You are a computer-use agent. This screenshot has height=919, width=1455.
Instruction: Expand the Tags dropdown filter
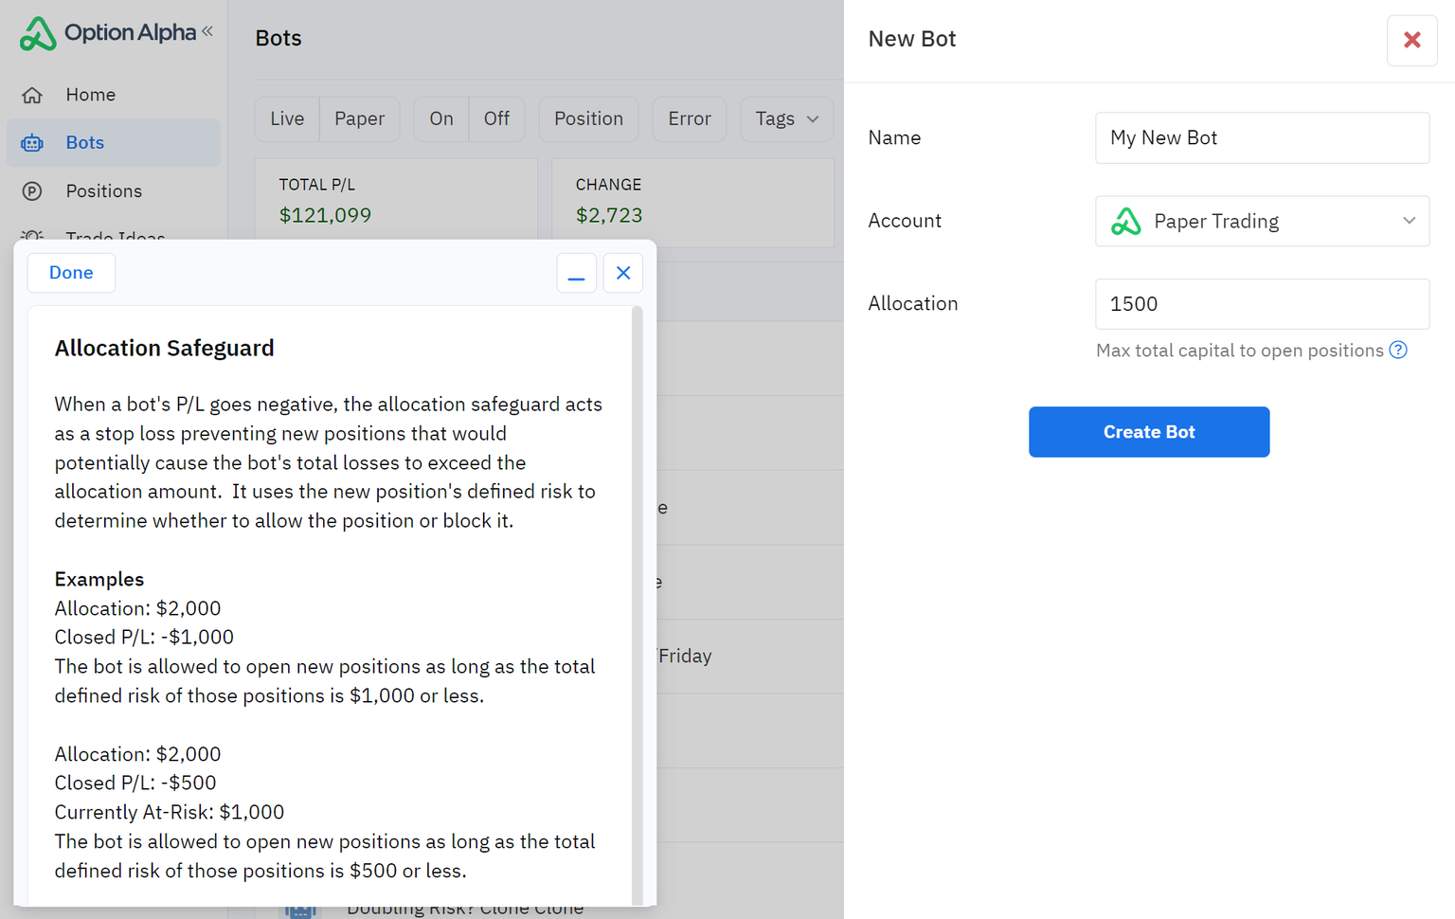pyautogui.click(x=786, y=119)
